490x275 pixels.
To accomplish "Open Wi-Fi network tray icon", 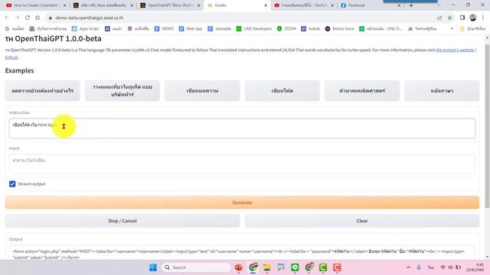I will point(443,267).
